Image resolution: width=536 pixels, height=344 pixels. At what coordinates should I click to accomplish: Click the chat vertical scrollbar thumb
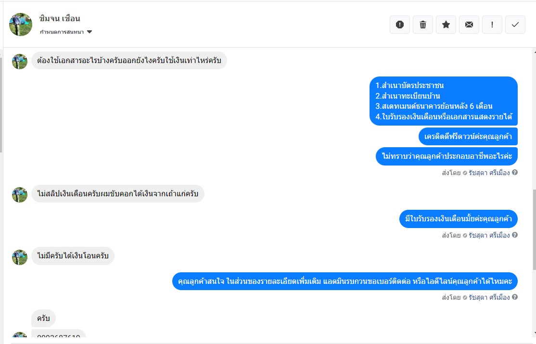pos(533,230)
